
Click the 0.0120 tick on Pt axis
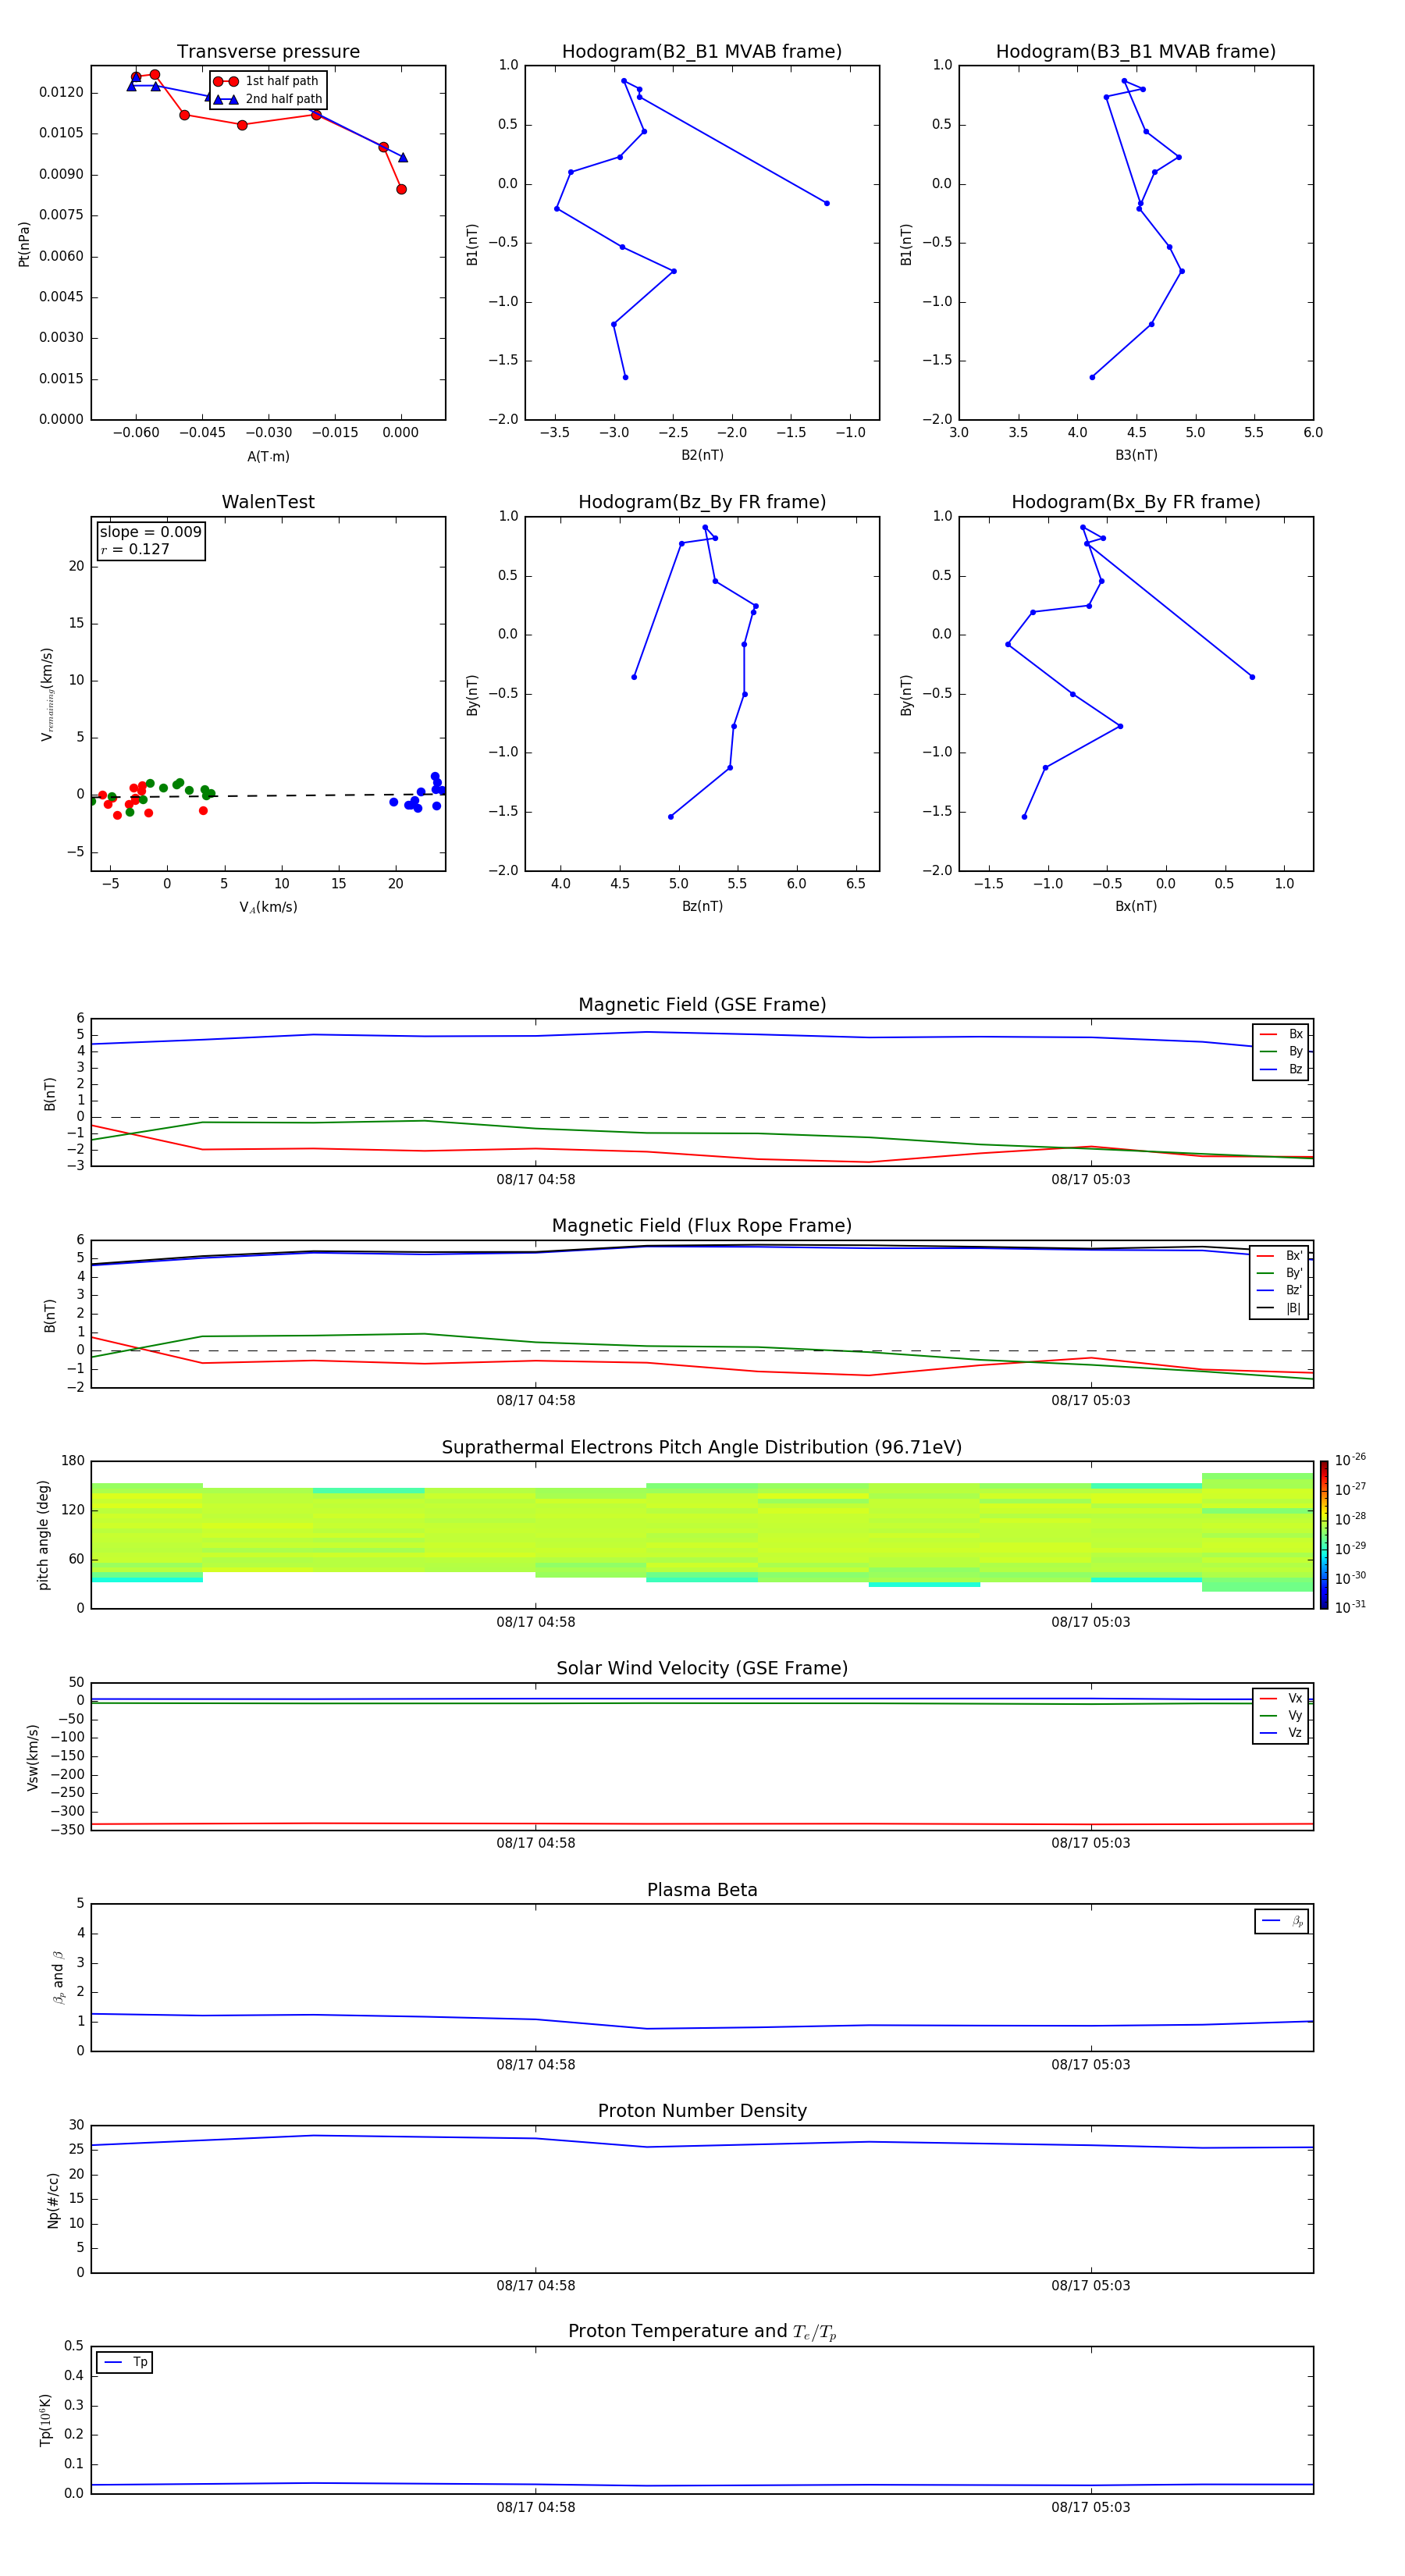[61, 92]
